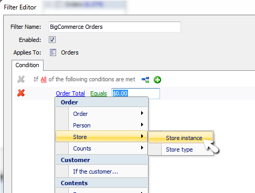
Task: Click the 'Applies To:' label
Action: click(27, 52)
